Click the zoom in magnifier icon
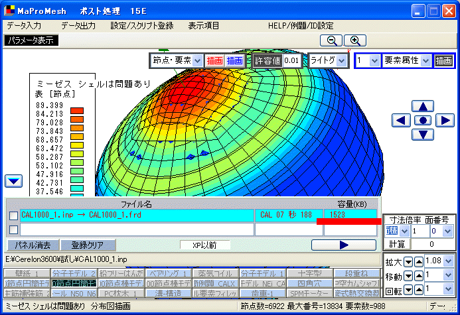The height and width of the screenshot is (315, 460). (355, 40)
